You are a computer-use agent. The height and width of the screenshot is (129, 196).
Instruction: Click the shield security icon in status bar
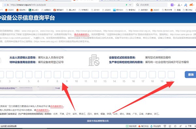click(x=165, y=126)
